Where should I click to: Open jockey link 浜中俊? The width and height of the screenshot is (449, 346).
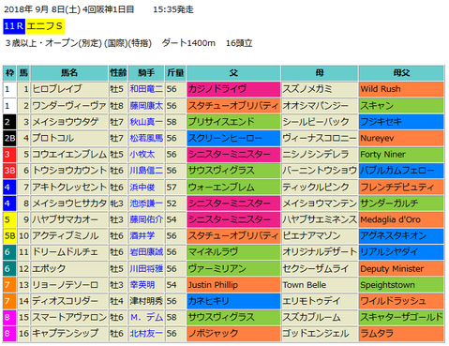tap(142, 188)
